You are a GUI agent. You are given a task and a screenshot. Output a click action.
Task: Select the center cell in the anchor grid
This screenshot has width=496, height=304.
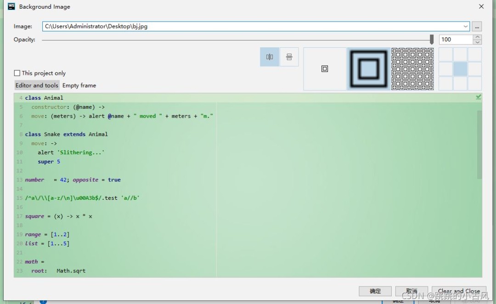(460, 69)
